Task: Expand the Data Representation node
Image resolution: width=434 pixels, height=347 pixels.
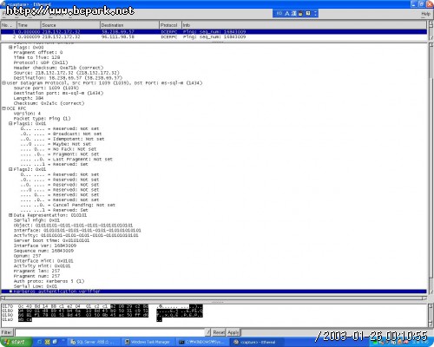Action: (x=10, y=215)
